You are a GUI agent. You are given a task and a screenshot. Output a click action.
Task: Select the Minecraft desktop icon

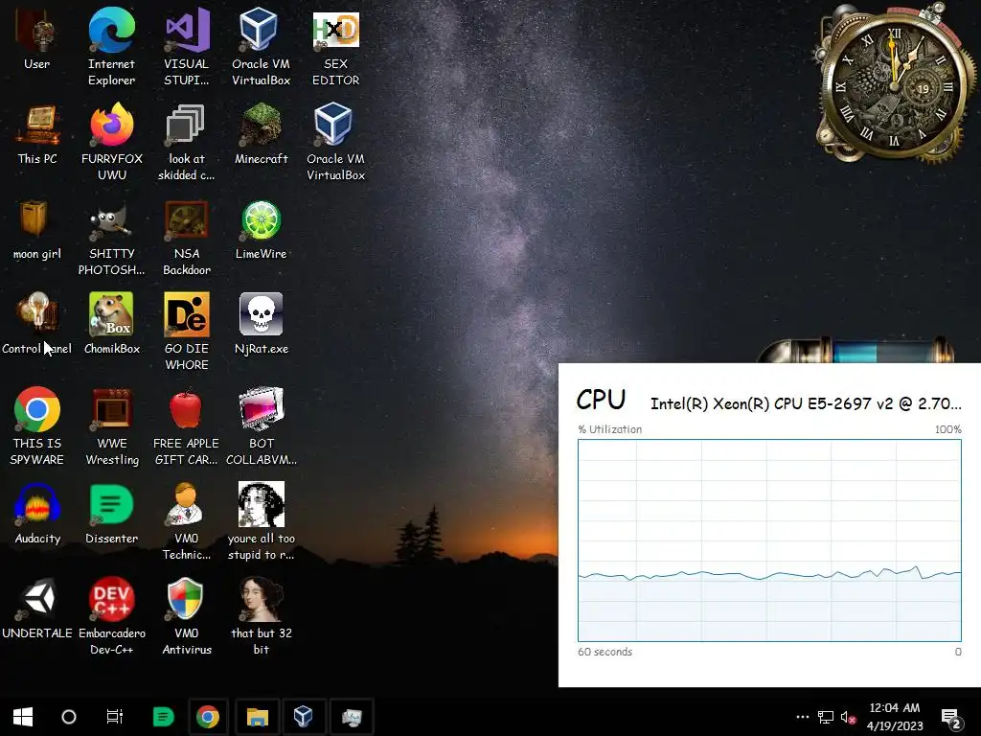(261, 134)
